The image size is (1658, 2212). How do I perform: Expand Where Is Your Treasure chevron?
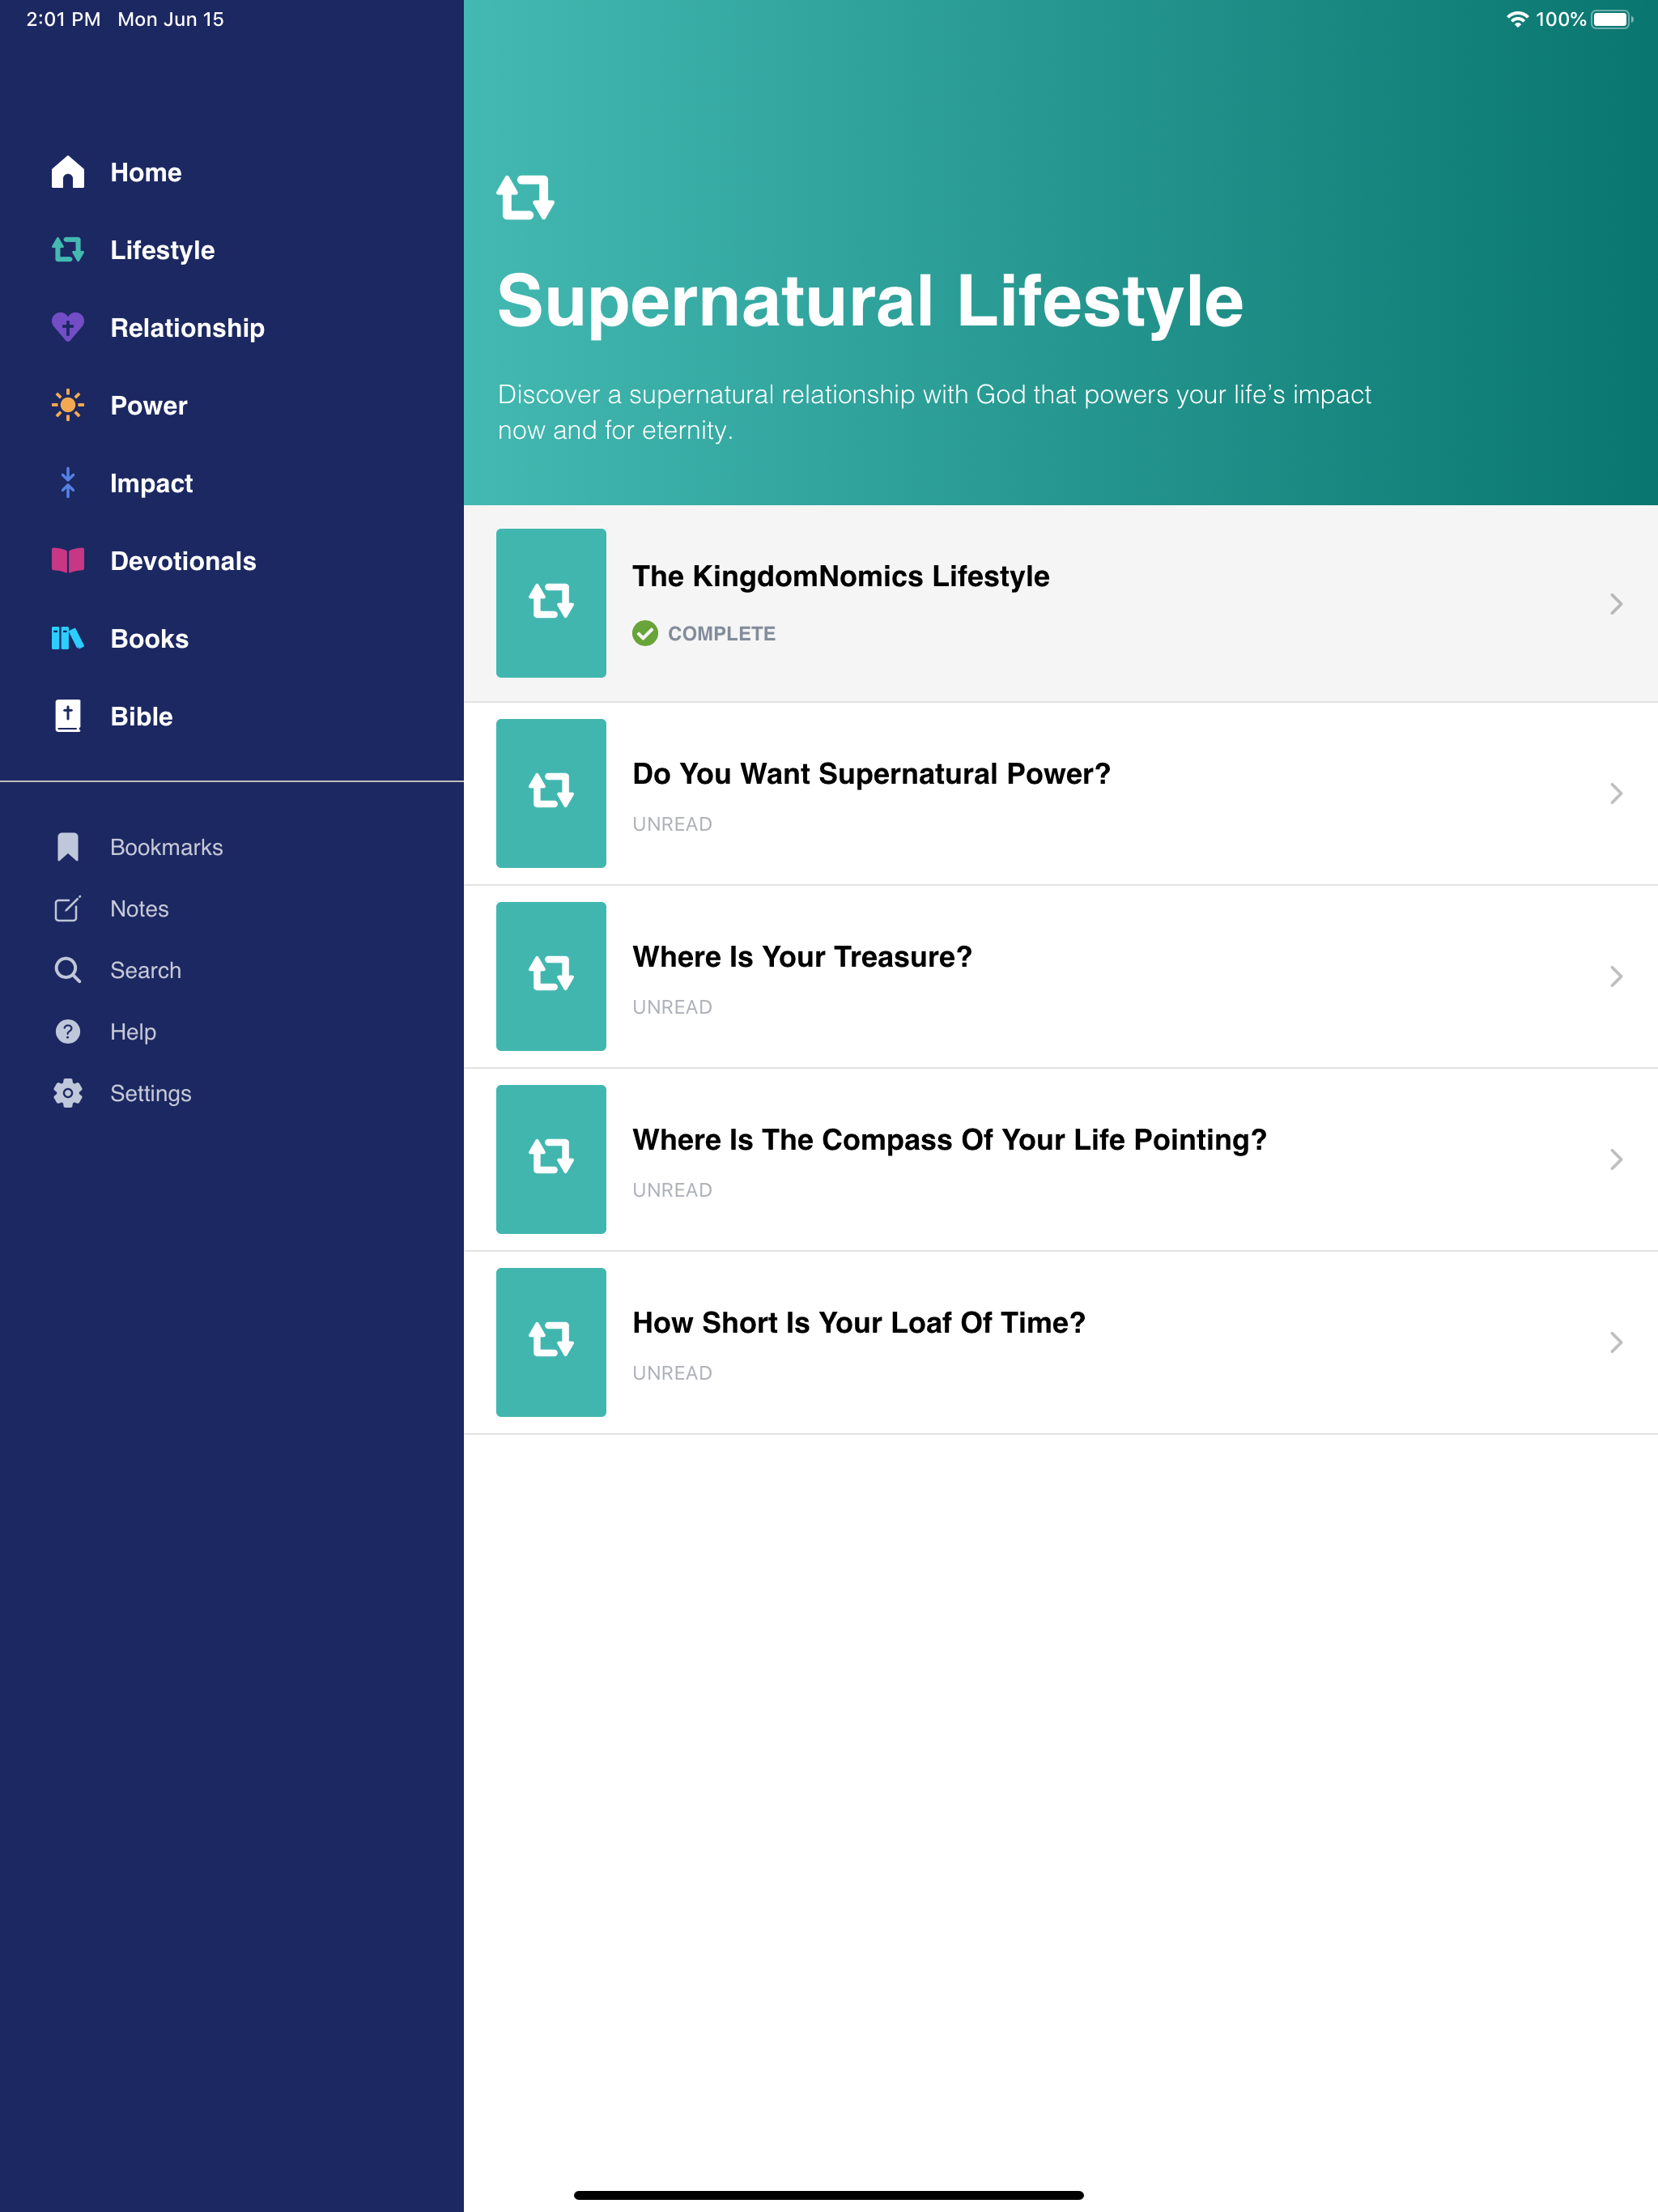tap(1616, 976)
